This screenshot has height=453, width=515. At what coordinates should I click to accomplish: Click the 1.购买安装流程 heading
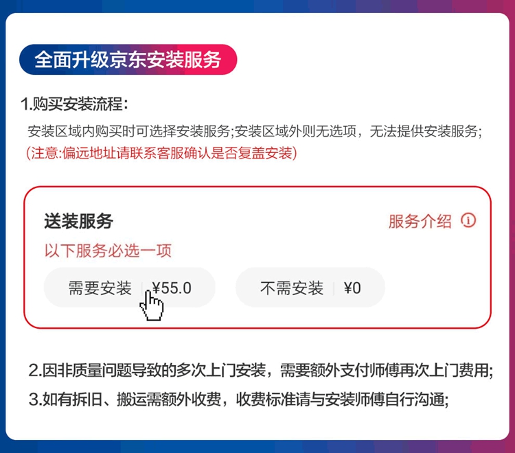(x=74, y=104)
